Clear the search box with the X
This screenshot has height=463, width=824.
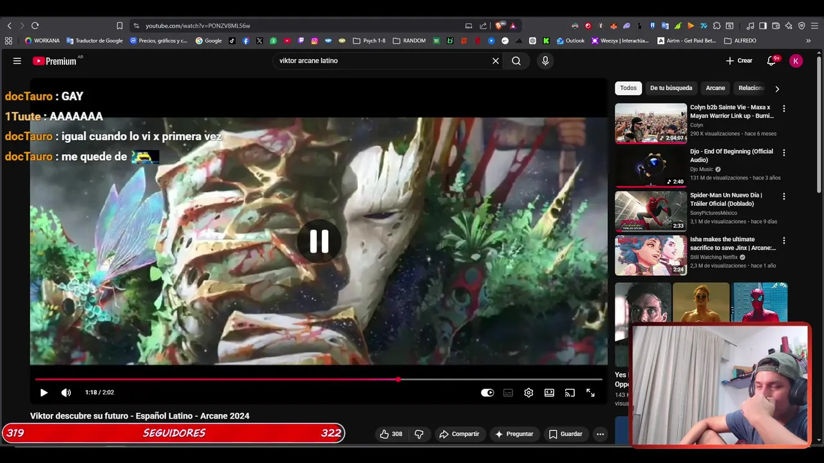pos(496,60)
